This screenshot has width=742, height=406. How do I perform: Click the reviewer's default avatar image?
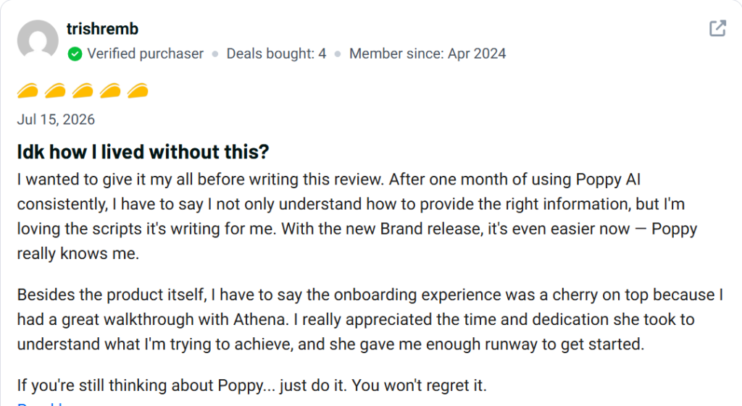coord(38,40)
